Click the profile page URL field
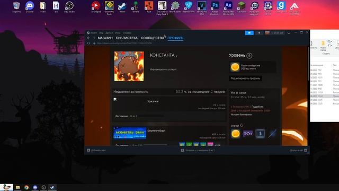The height and width of the screenshot is (191, 339). (x=124, y=43)
